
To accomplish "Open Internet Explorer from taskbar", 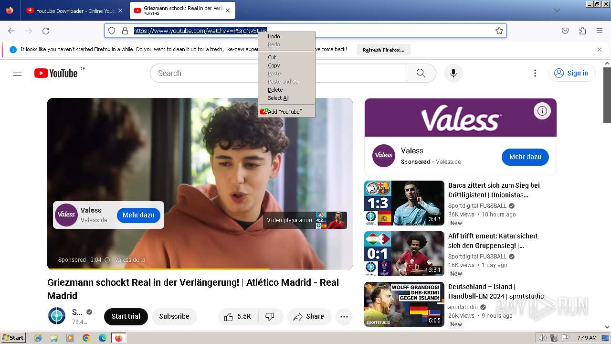I will click(38, 338).
